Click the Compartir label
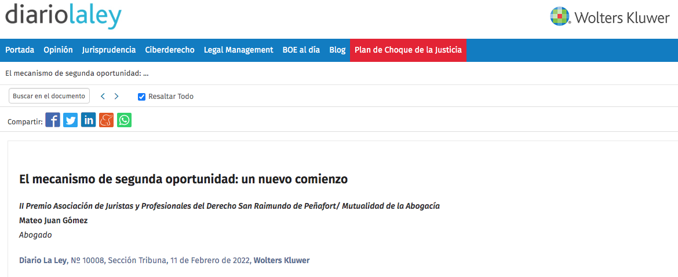Viewport: 678px width, 277px height. click(25, 121)
